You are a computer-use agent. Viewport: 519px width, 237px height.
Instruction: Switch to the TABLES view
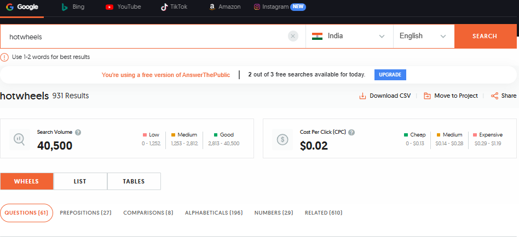click(x=134, y=181)
